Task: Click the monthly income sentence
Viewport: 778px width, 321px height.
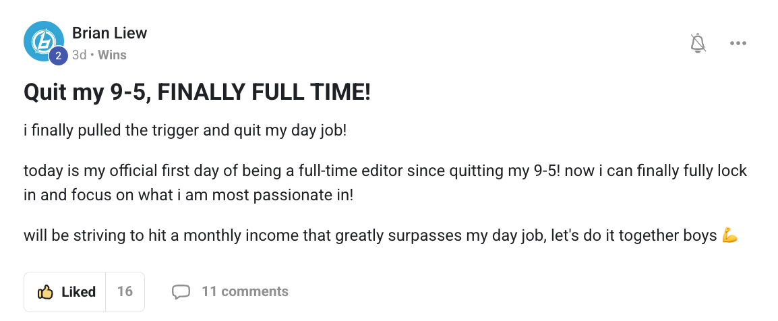Action: [x=369, y=236]
